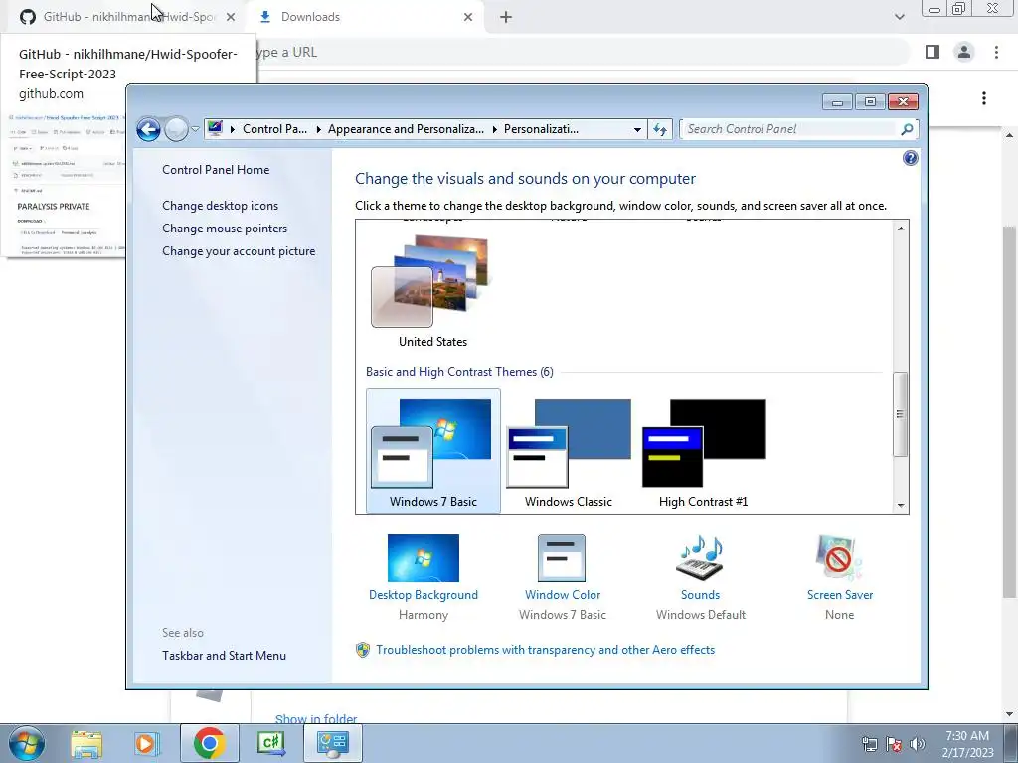The image size is (1018, 763).
Task: Click the volume speaker tray icon
Action: (x=917, y=744)
